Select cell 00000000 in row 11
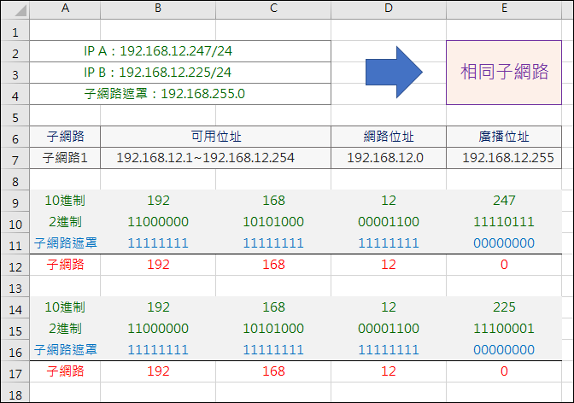Image resolution: width=574 pixels, height=403 pixels. coord(504,243)
